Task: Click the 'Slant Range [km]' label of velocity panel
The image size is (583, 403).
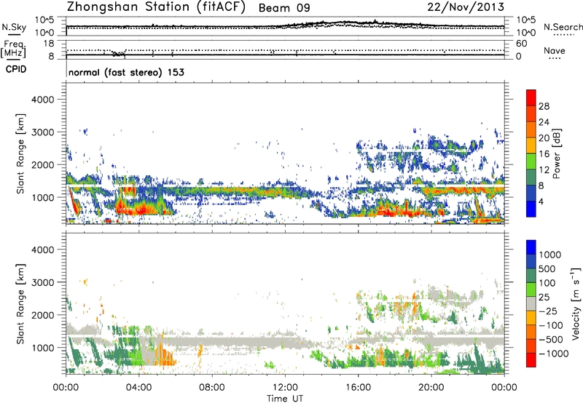Action: pyautogui.click(x=20, y=304)
